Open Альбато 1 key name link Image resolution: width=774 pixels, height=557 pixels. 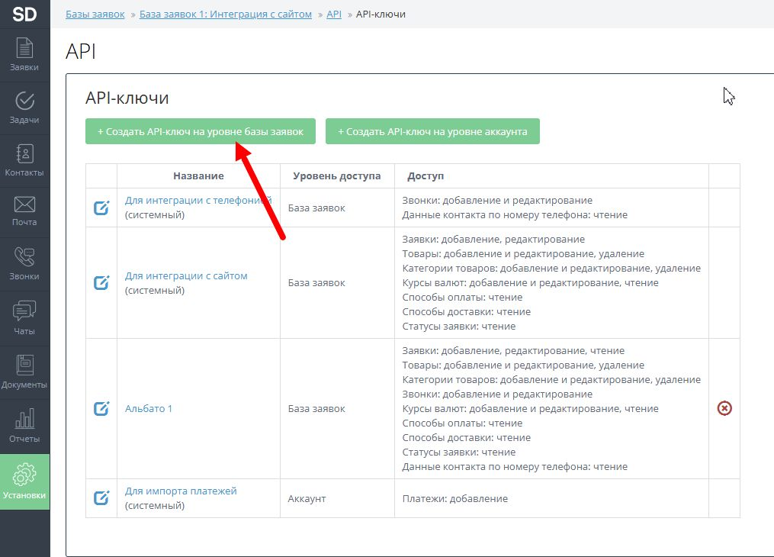click(149, 409)
